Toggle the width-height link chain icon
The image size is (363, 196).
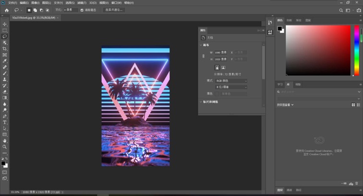(203, 56)
